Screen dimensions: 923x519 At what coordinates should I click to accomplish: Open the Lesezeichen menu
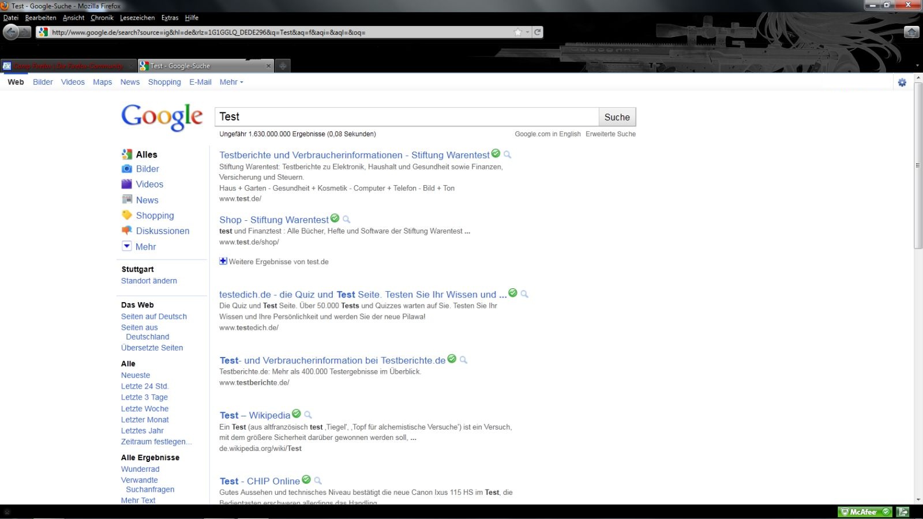pos(137,18)
